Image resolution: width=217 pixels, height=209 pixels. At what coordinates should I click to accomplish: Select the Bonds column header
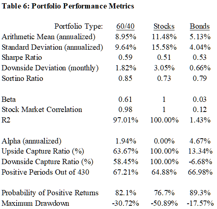(200, 26)
